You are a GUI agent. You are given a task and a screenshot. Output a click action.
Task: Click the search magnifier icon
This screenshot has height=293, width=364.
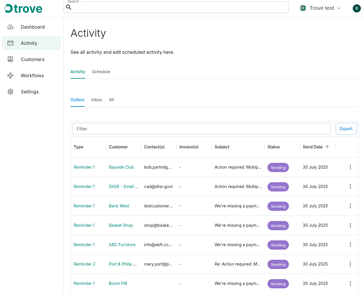point(69,7)
